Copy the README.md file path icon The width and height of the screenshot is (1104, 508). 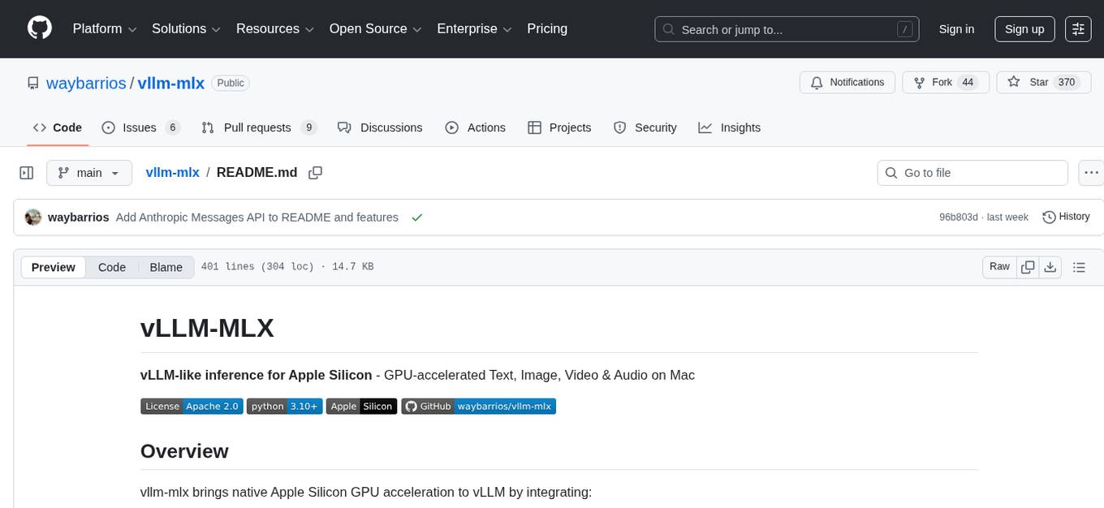point(315,173)
